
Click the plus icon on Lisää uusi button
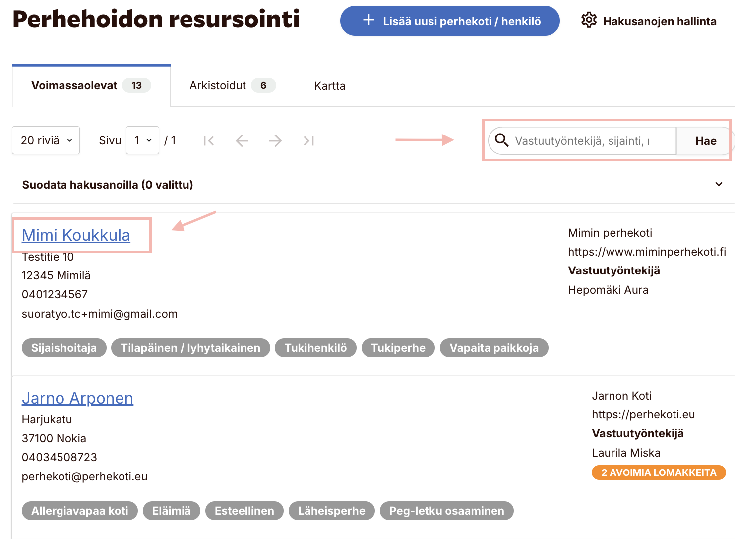(368, 20)
